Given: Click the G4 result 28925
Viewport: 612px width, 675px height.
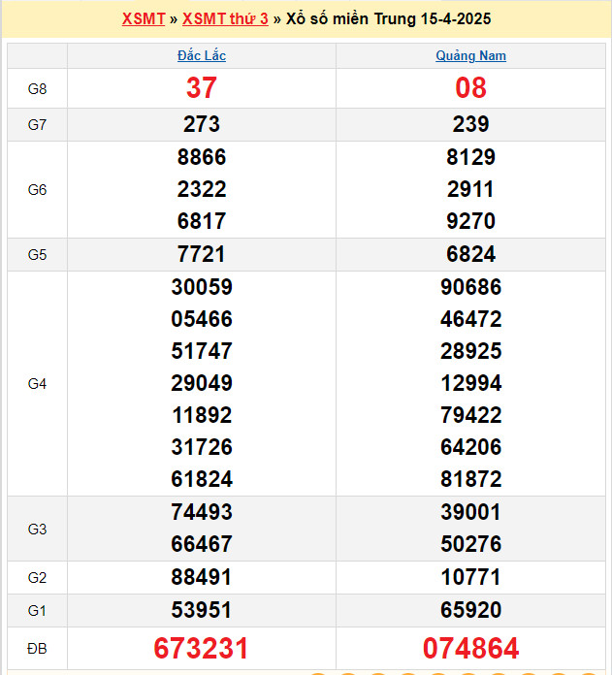Looking at the screenshot, I should (470, 351).
